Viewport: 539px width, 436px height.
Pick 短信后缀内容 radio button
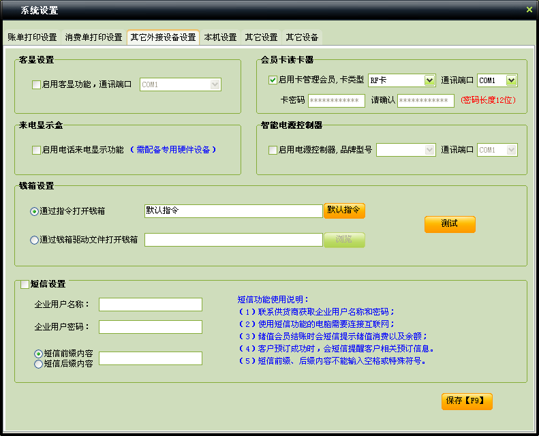pyautogui.click(x=38, y=364)
